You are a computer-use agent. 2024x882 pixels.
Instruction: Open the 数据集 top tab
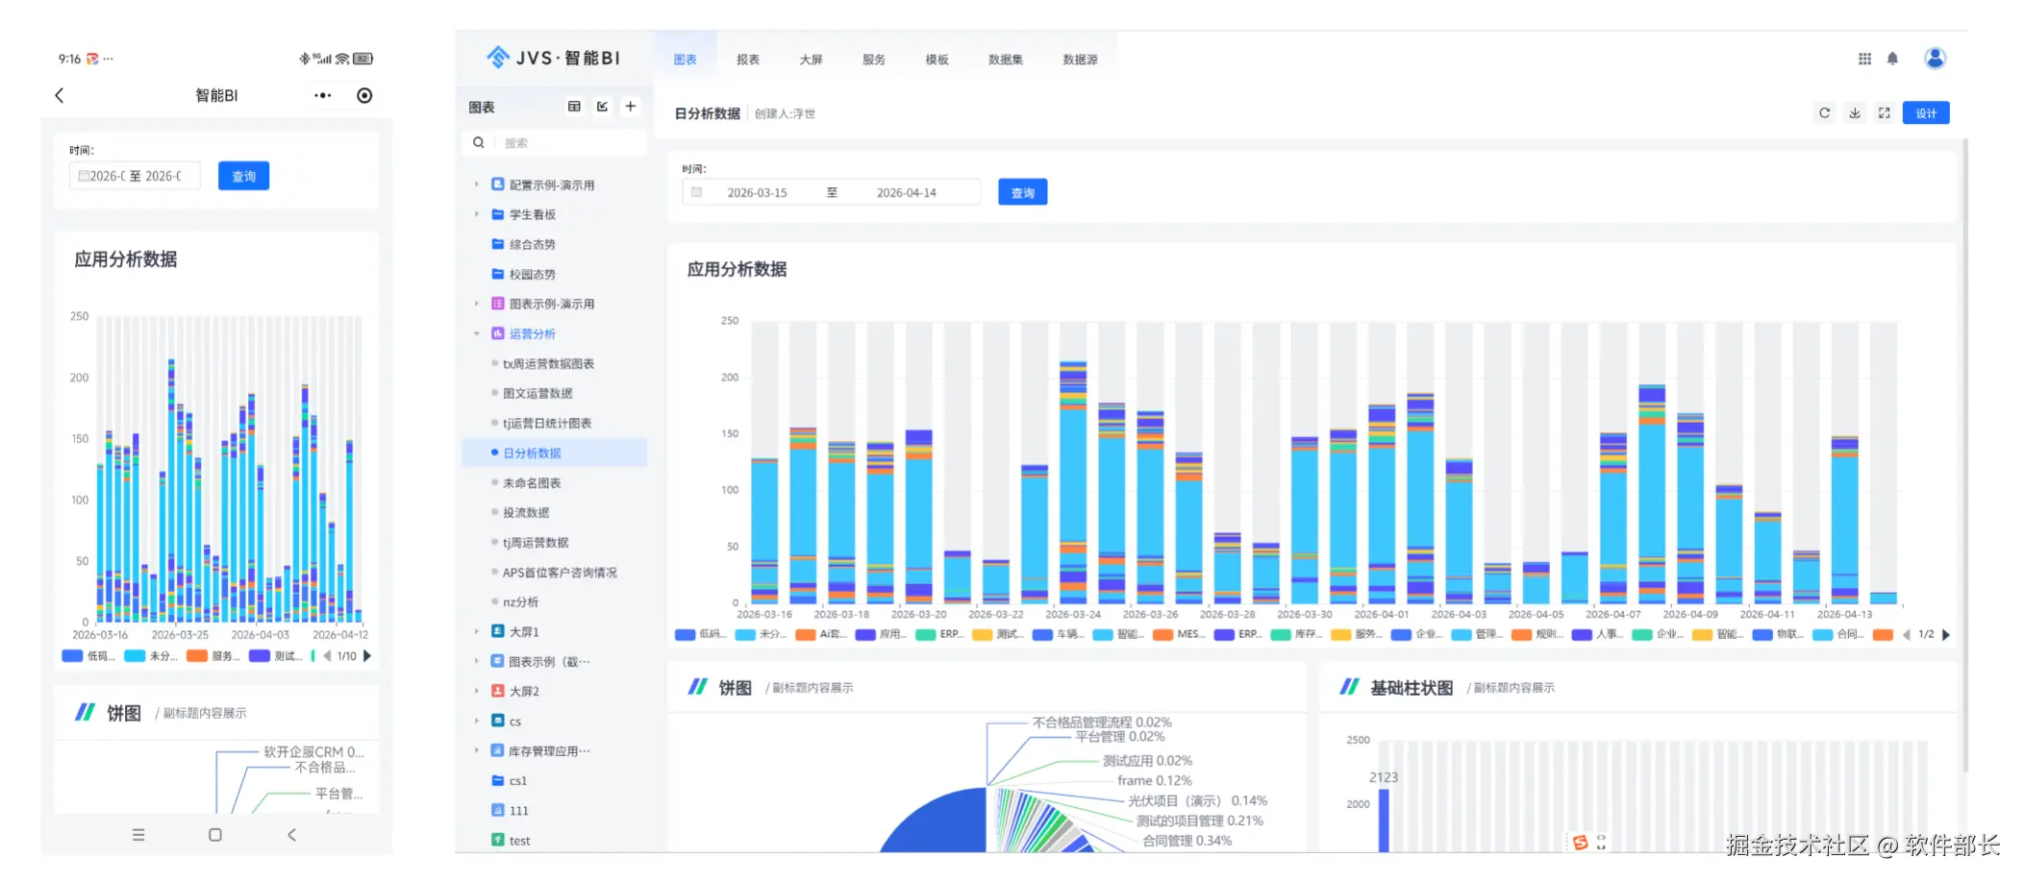(x=1006, y=60)
